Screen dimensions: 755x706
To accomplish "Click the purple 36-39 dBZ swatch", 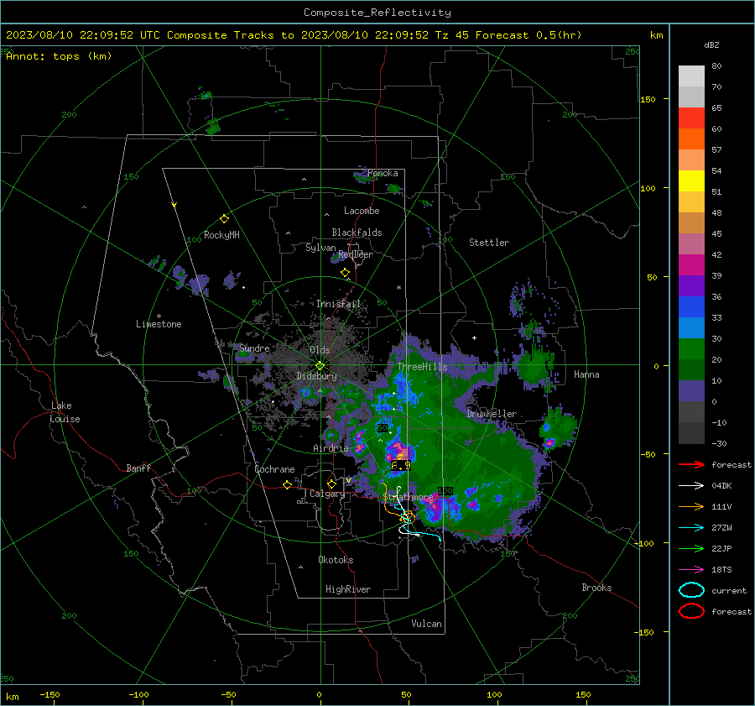I will [691, 286].
